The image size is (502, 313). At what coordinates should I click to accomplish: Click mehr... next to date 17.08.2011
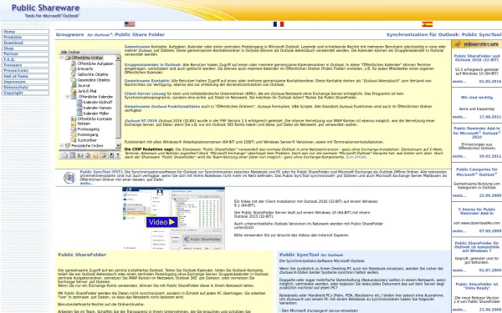click(459, 117)
